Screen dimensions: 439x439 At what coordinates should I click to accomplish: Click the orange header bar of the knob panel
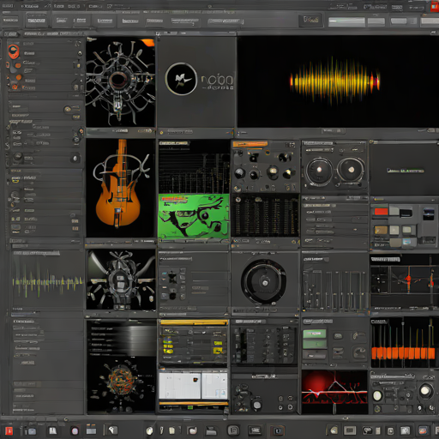[x=250, y=144]
